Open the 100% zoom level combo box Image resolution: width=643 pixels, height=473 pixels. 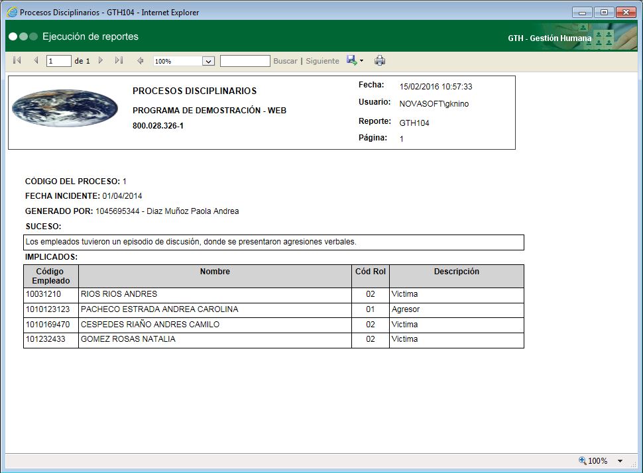click(x=184, y=60)
